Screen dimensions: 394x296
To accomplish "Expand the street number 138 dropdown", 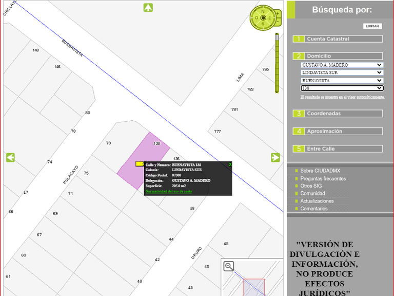I will pos(342,88).
